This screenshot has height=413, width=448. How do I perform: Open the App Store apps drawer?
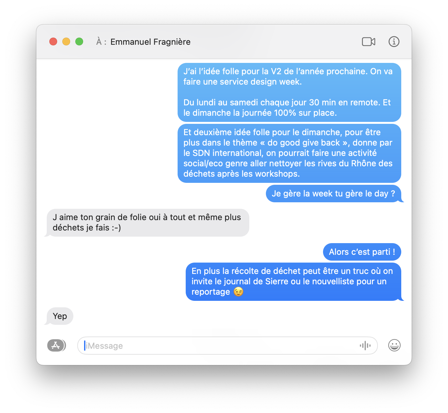(x=56, y=346)
